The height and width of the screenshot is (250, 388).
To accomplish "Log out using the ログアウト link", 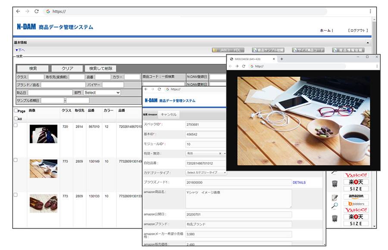I will tap(358, 31).
